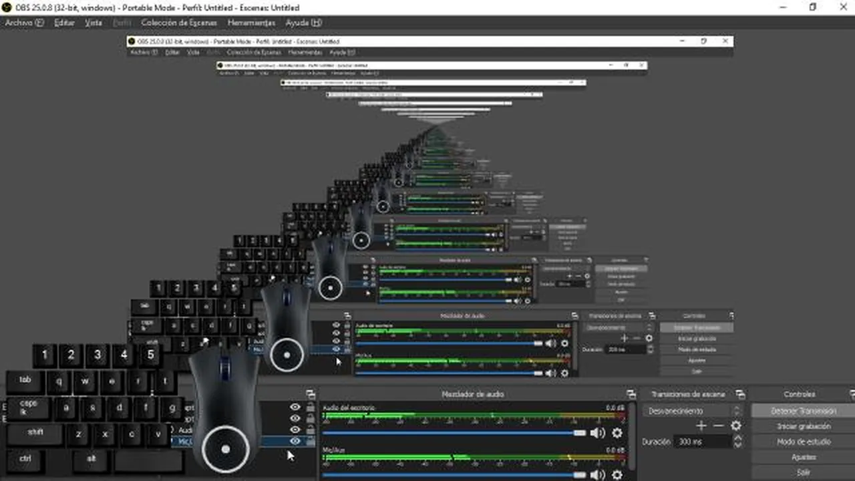Open the Desvanecimiento transition dropdown
Viewport: 855px width, 481px height.
click(x=693, y=411)
